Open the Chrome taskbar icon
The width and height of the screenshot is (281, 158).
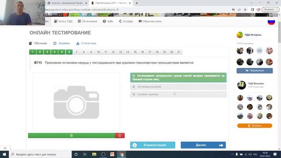point(122,154)
